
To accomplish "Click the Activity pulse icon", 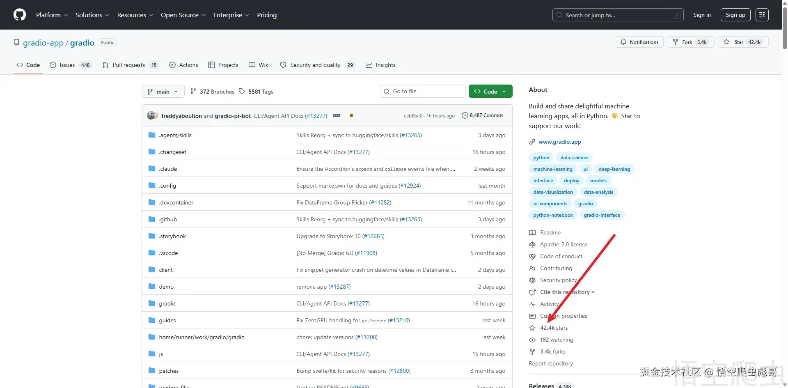I will pos(532,304).
